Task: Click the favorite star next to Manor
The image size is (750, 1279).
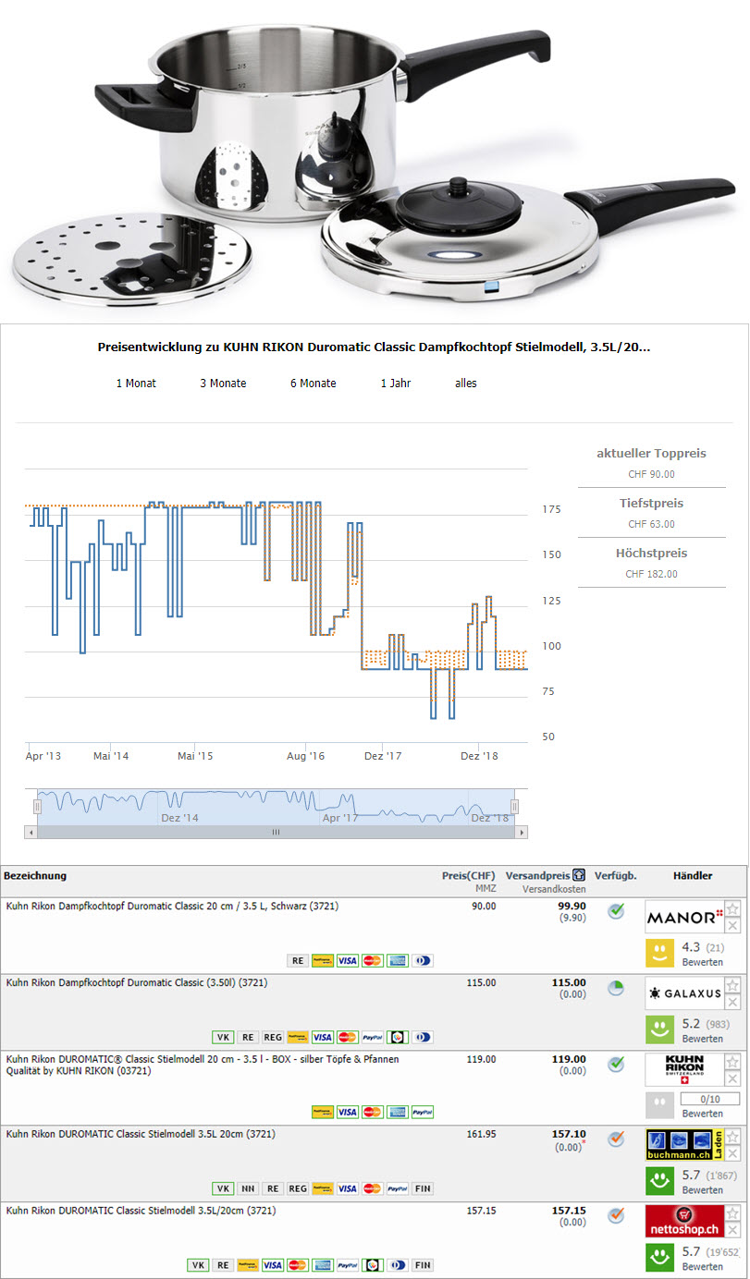Action: tap(732, 908)
